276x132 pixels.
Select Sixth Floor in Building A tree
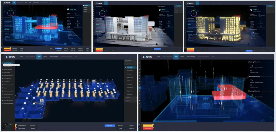coord(130,84)
